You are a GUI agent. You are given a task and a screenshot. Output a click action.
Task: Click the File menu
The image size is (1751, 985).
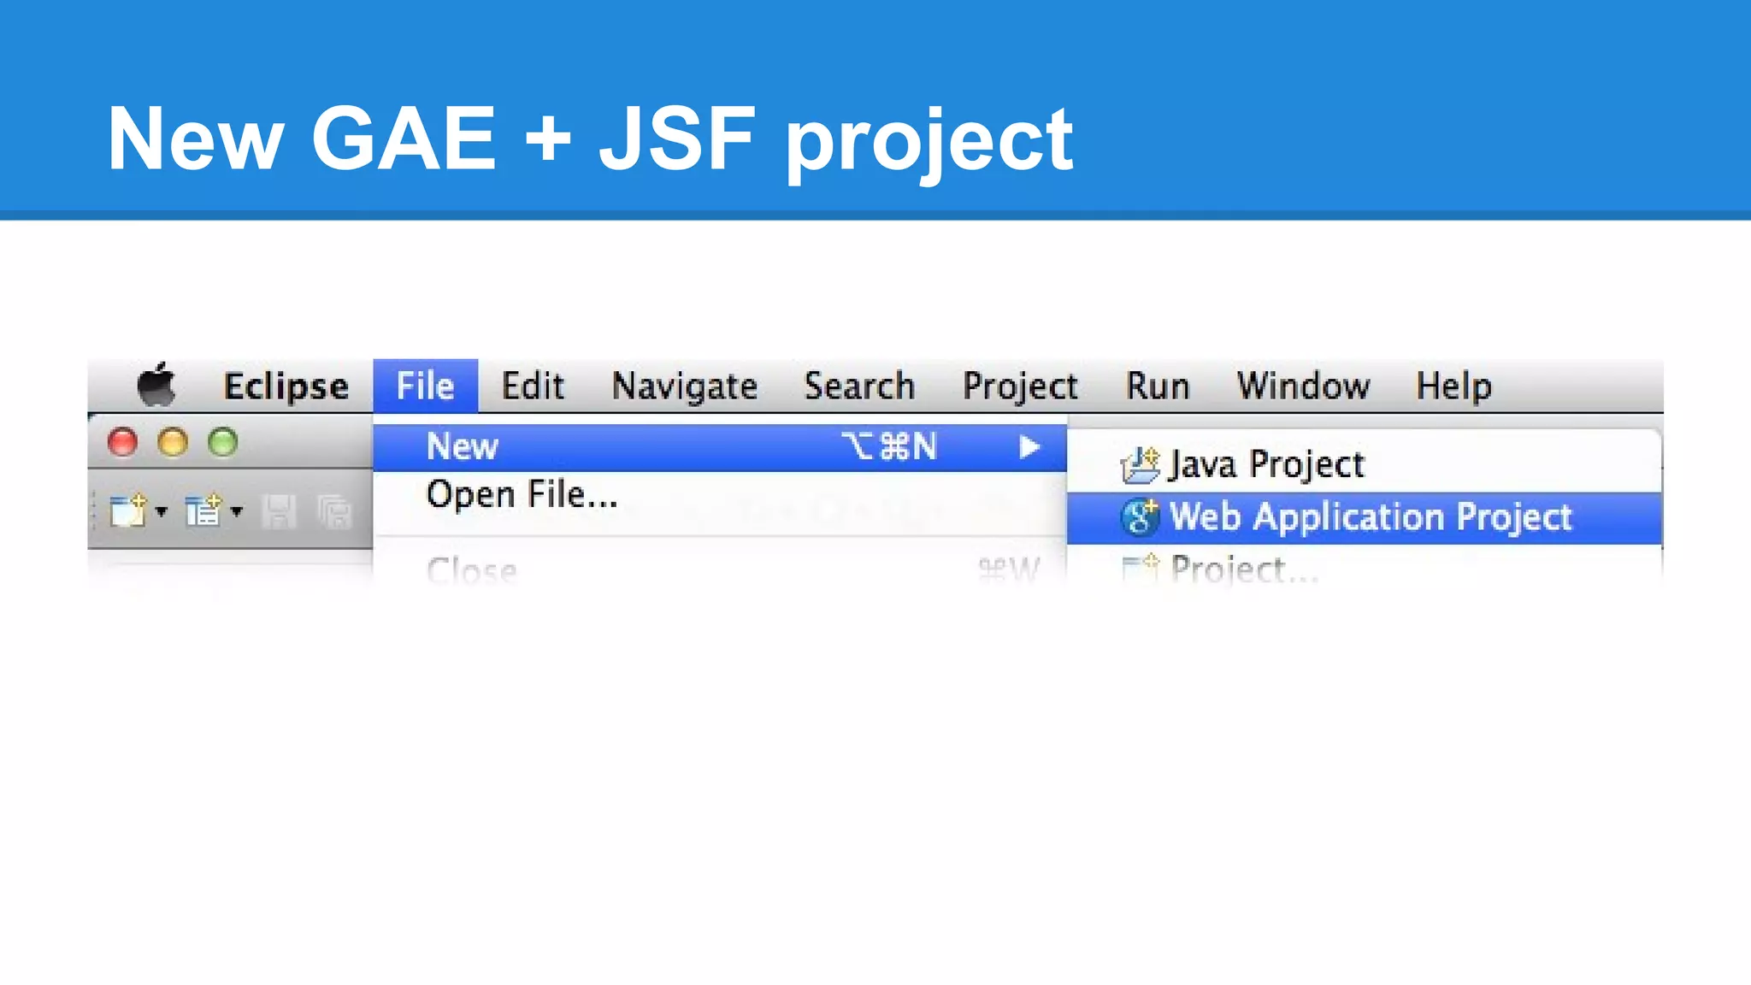coord(425,386)
